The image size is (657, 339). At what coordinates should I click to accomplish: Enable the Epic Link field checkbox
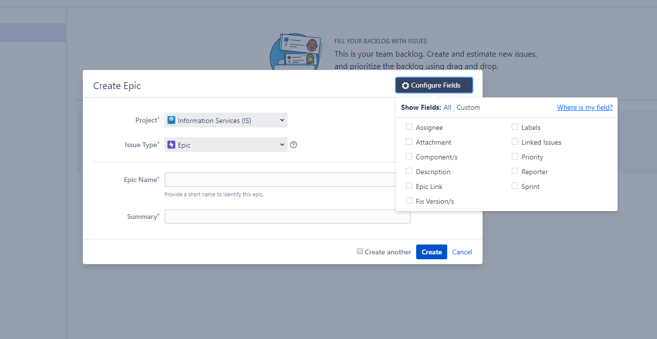coord(409,186)
